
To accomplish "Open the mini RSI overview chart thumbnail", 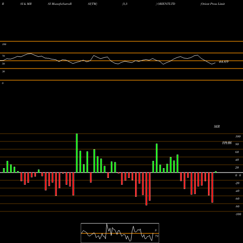I will click(120, 233).
